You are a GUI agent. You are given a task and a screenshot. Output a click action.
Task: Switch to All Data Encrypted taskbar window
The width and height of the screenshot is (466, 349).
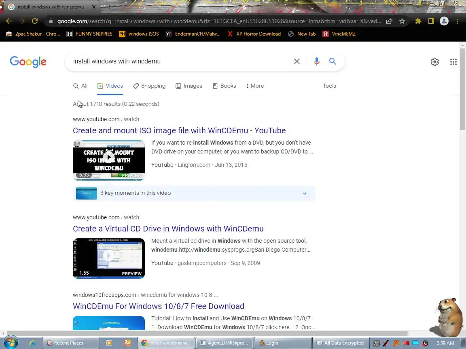(x=341, y=343)
